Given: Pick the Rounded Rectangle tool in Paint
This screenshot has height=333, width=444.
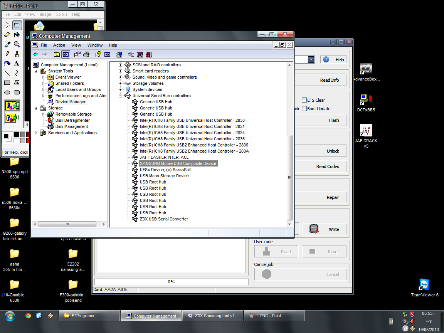Looking at the screenshot, I should 17,92.
